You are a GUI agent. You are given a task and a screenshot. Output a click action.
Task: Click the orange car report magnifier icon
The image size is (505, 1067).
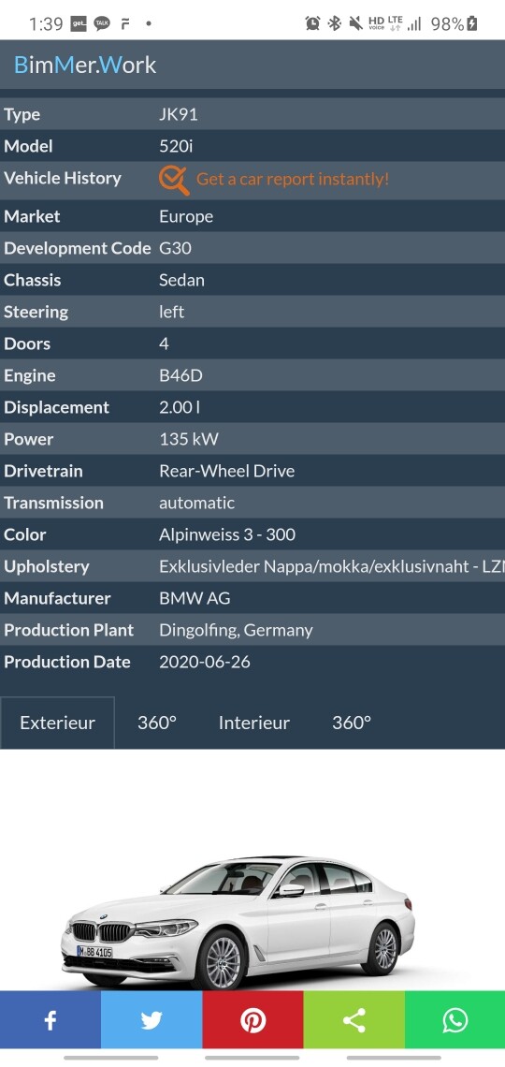pyautogui.click(x=174, y=180)
